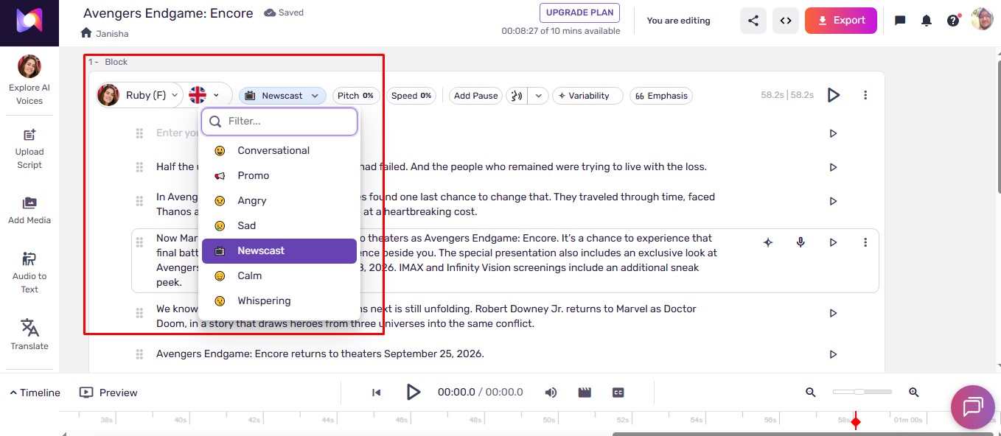
Task: Open embed code button
Action: point(786,21)
